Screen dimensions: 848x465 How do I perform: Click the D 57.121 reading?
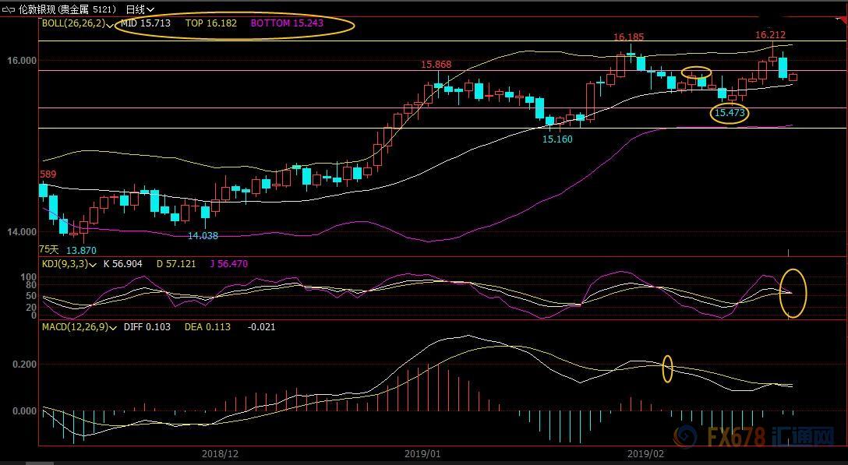pyautogui.click(x=176, y=264)
